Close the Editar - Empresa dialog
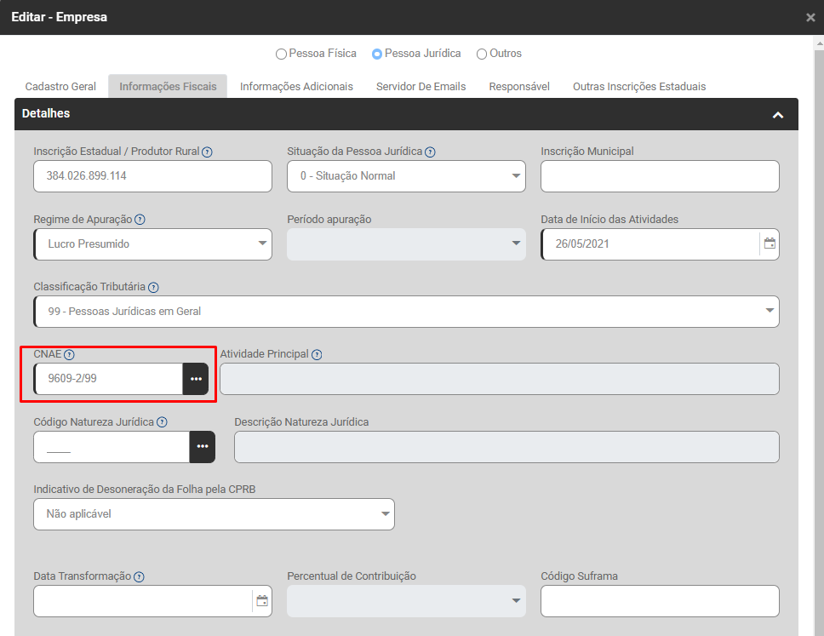The image size is (824, 636). 810,17
